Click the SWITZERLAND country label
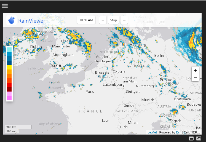The width and height of the screenshot is (206, 142). 127,111
